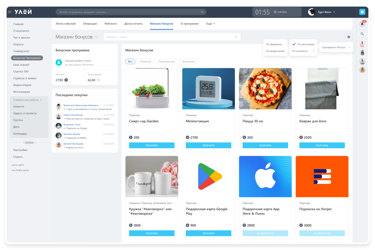The height and width of the screenshot is (250, 375).
Task: Click the СКРЫТЫЕ divider toggle
Action: point(29,143)
